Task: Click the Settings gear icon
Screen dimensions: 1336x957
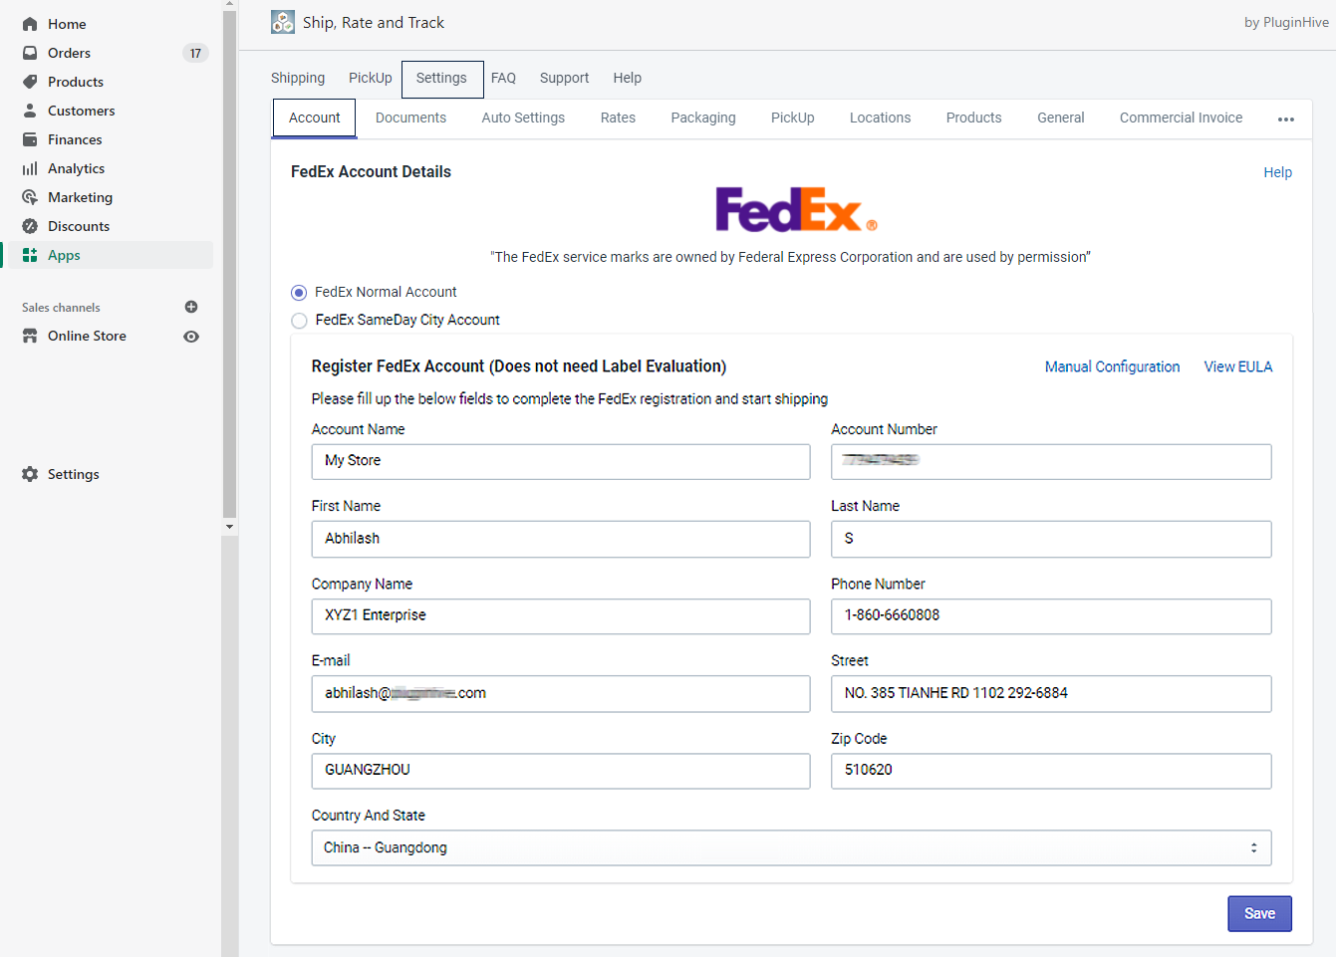Action: pyautogui.click(x=30, y=474)
